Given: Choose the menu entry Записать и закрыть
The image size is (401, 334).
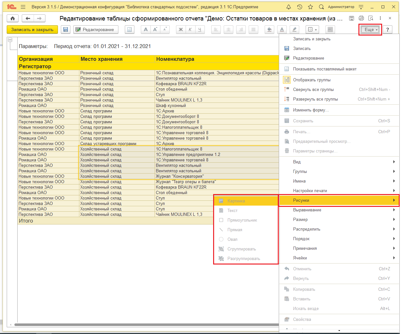Looking at the screenshot, I should point(339,39).
